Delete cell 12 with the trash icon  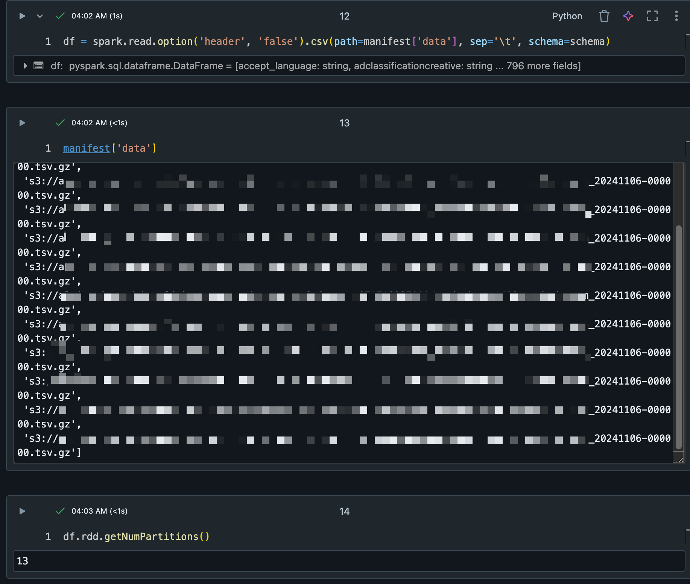(x=604, y=16)
